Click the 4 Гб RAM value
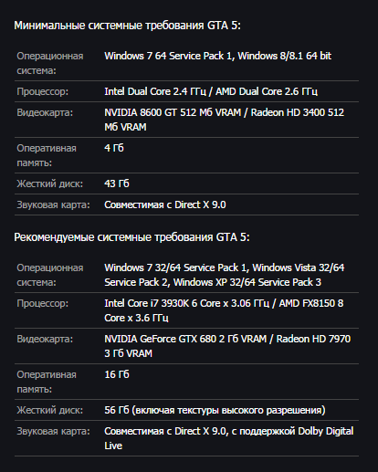This screenshot has height=472, width=378. (114, 148)
